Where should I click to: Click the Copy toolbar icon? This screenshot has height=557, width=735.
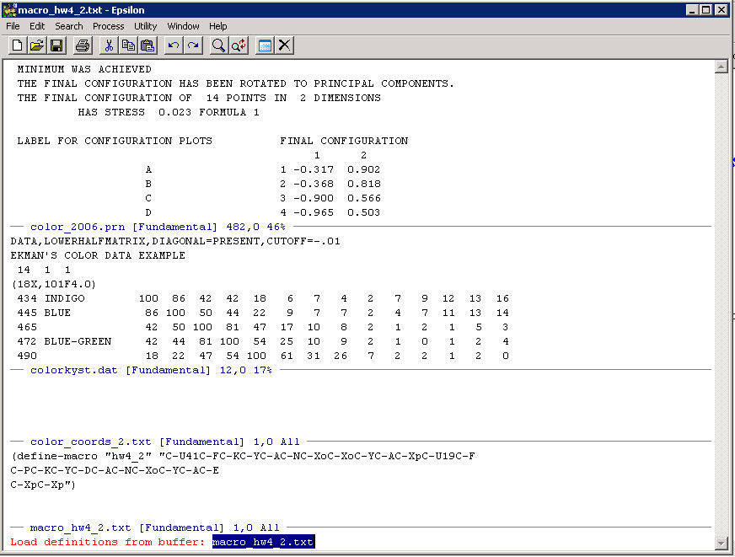[x=128, y=46]
